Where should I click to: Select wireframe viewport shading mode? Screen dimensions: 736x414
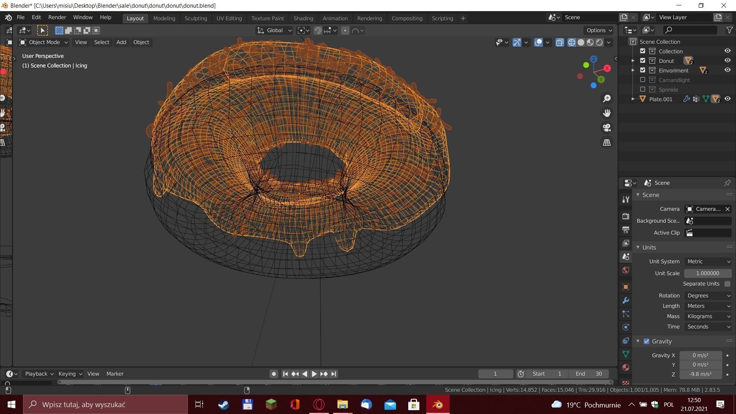[x=572, y=43]
